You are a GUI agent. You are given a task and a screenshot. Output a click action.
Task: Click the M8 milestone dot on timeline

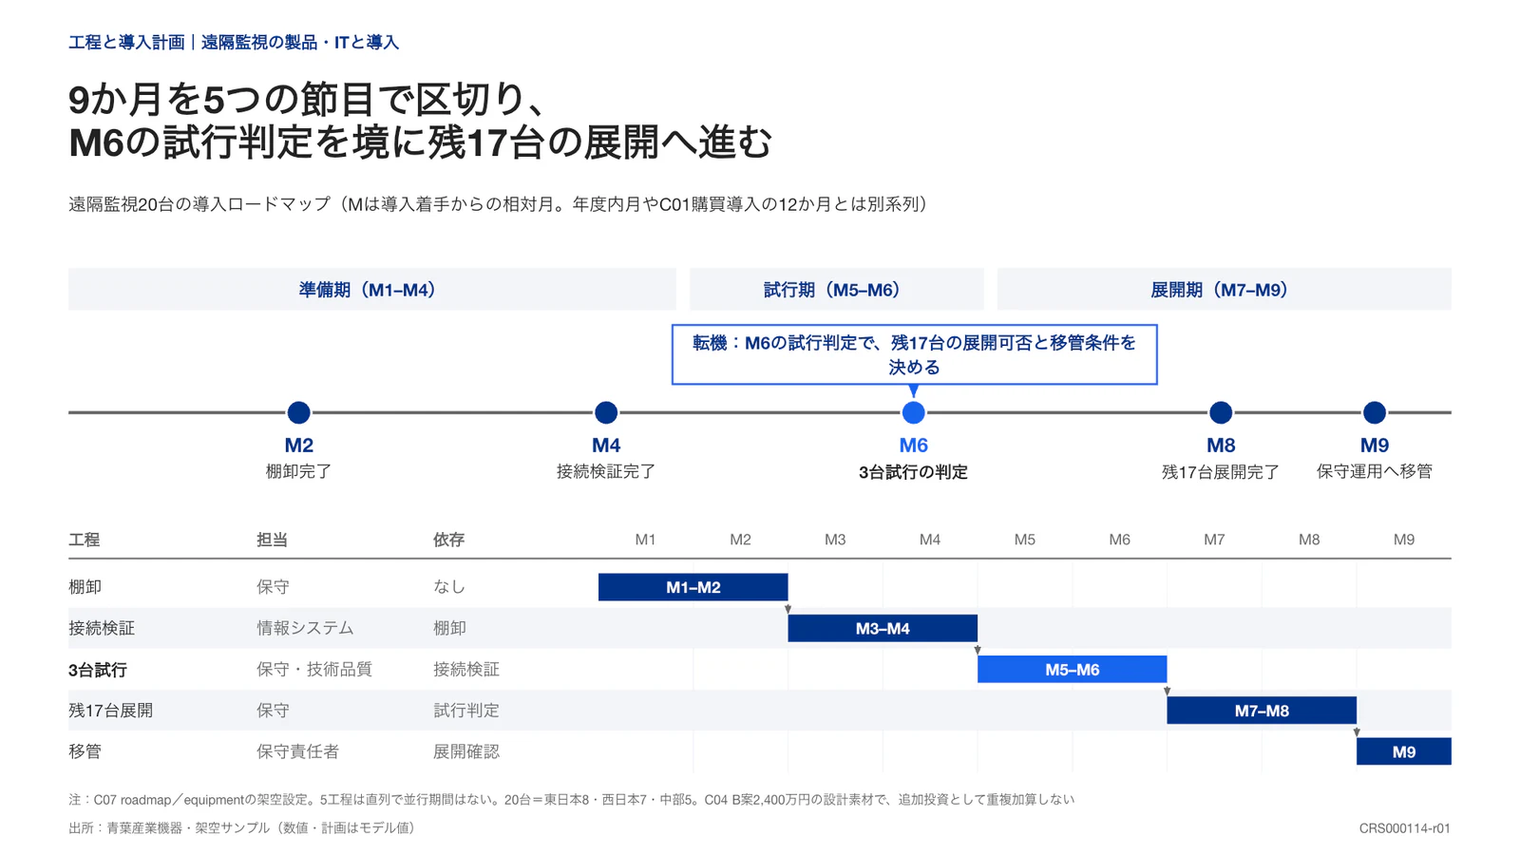(x=1221, y=412)
